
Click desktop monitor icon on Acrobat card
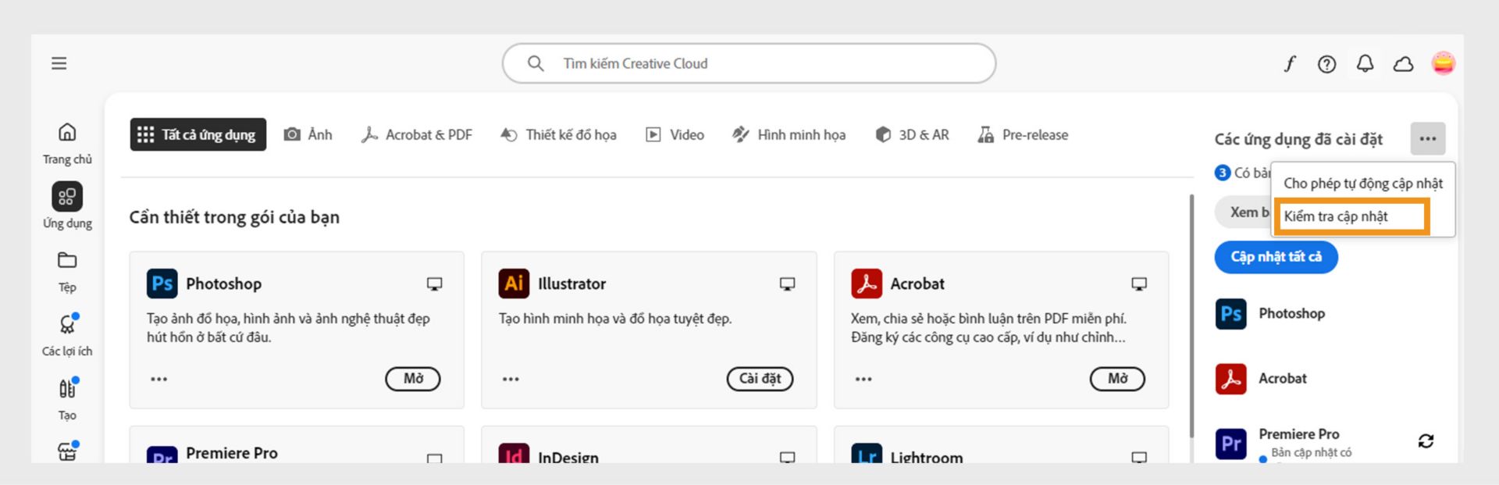pyautogui.click(x=1139, y=284)
